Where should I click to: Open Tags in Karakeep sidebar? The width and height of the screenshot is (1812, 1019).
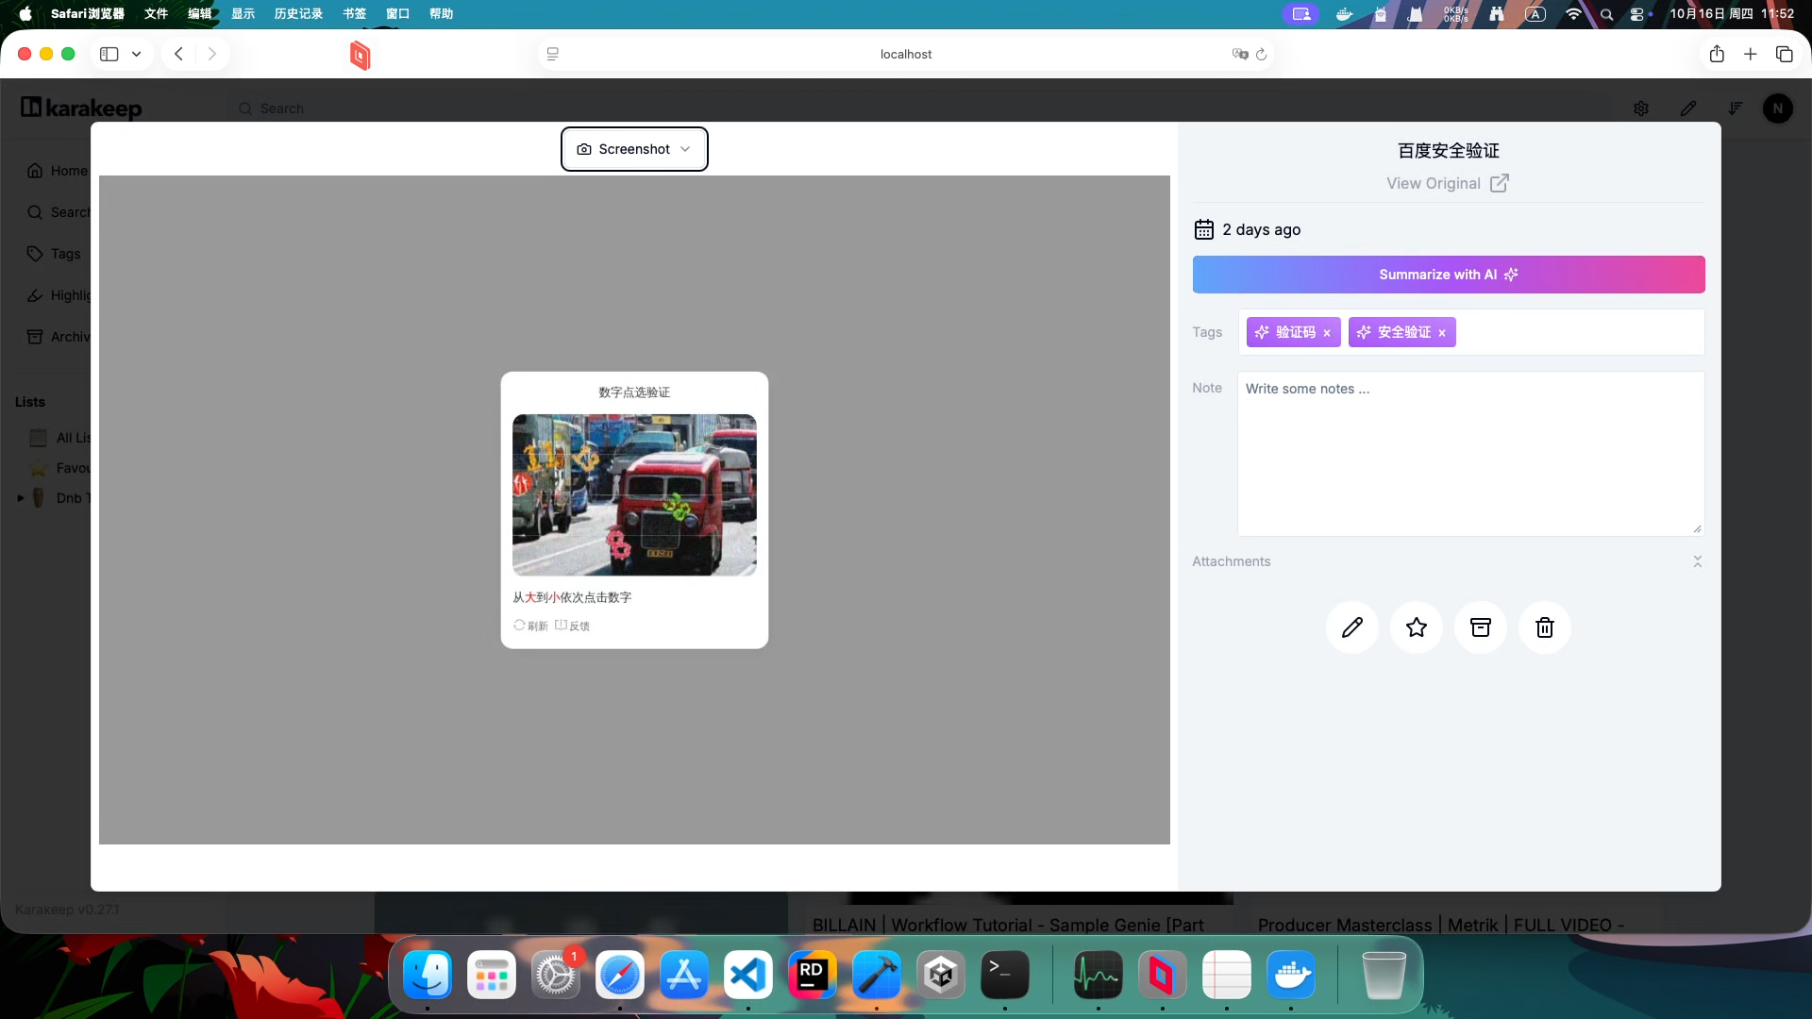[x=55, y=254]
